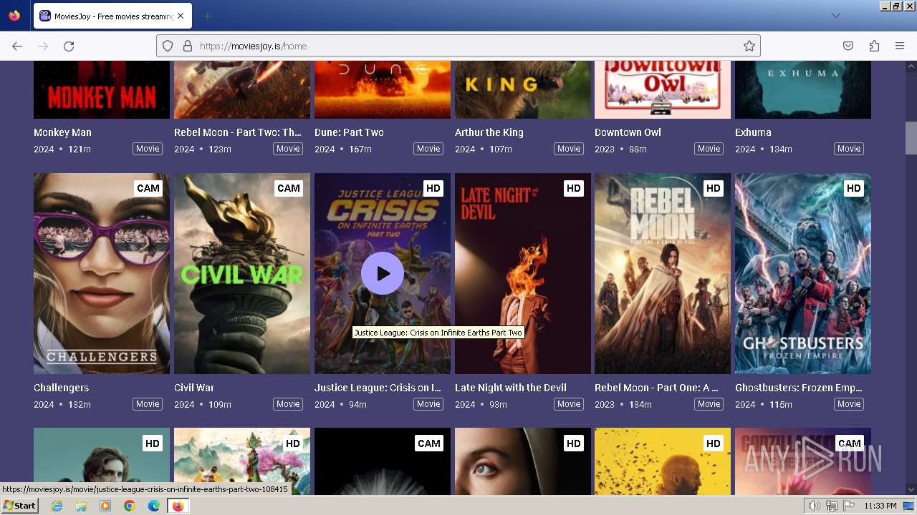917x515 pixels.
Task: Open the volume speaker tray icon
Action: click(815, 506)
